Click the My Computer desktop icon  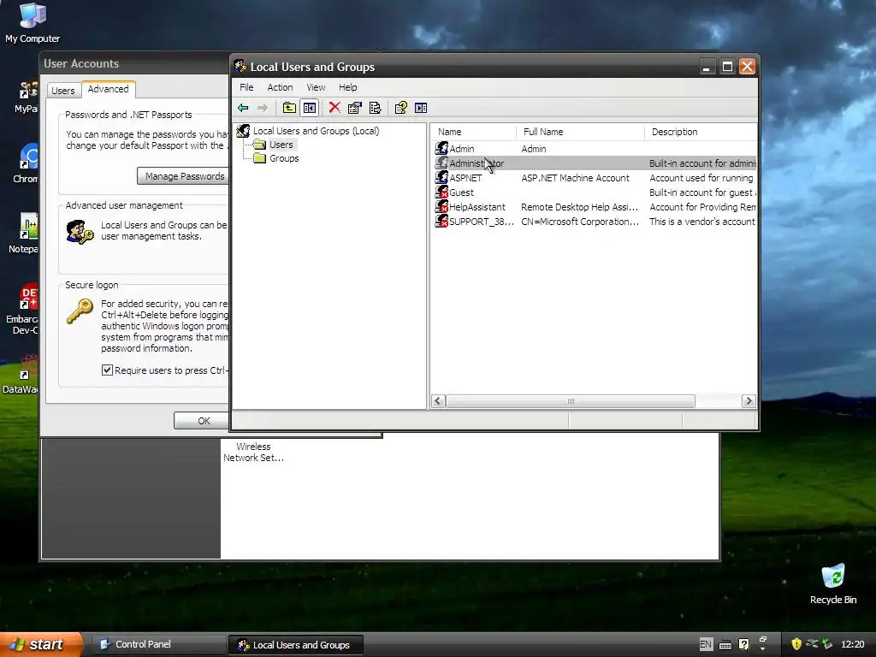pyautogui.click(x=33, y=15)
